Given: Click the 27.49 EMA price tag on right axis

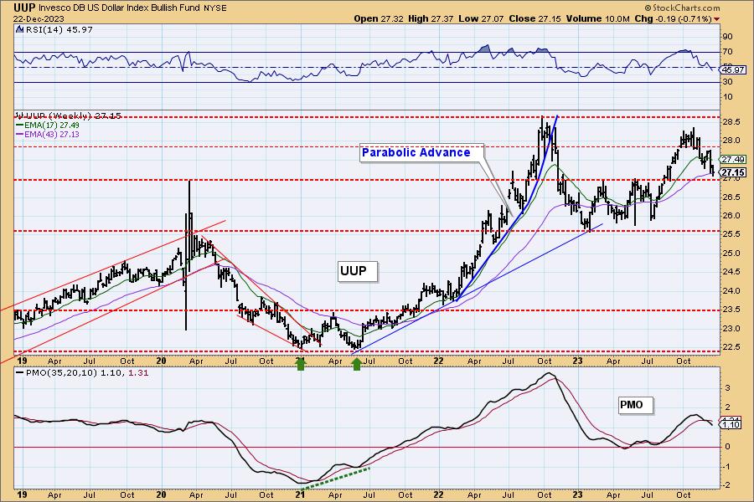Looking at the screenshot, I should click(733, 160).
